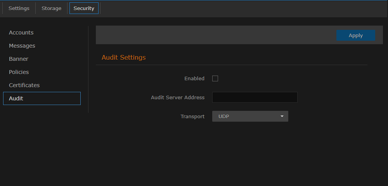Open the Transport dropdown
Viewport: 388px width, 186px height.
point(250,116)
